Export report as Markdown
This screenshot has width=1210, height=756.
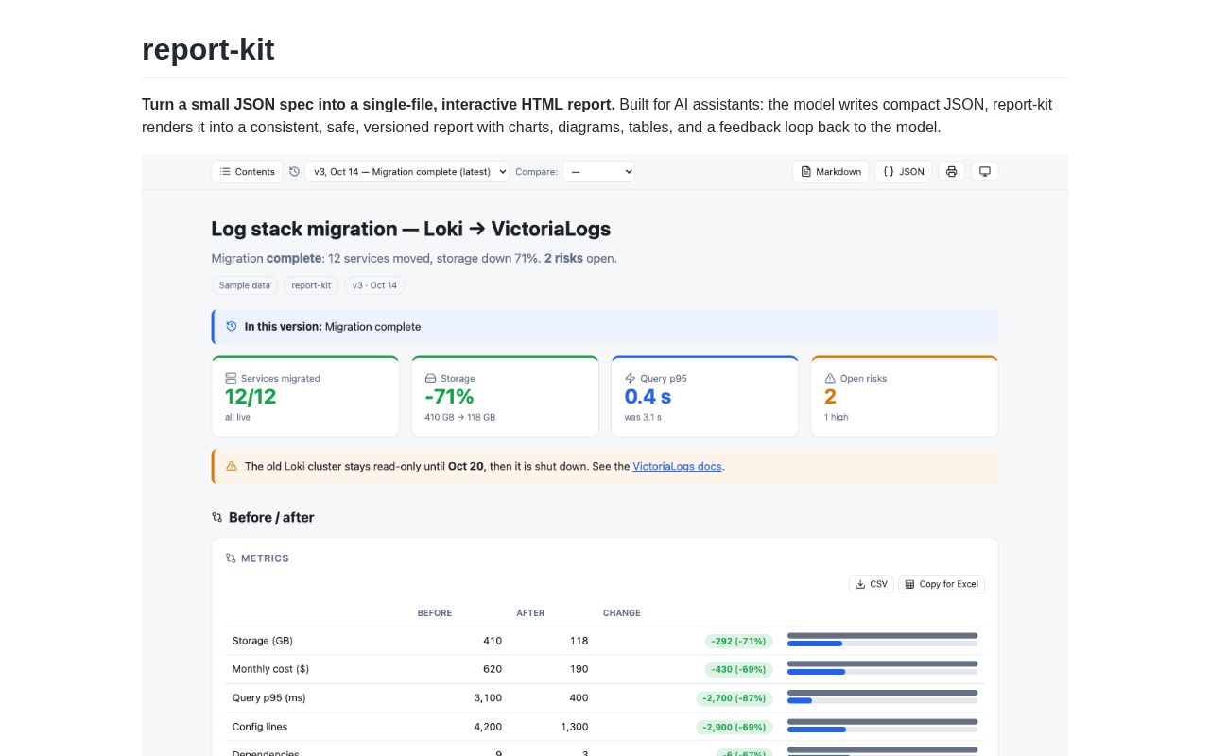830,171
